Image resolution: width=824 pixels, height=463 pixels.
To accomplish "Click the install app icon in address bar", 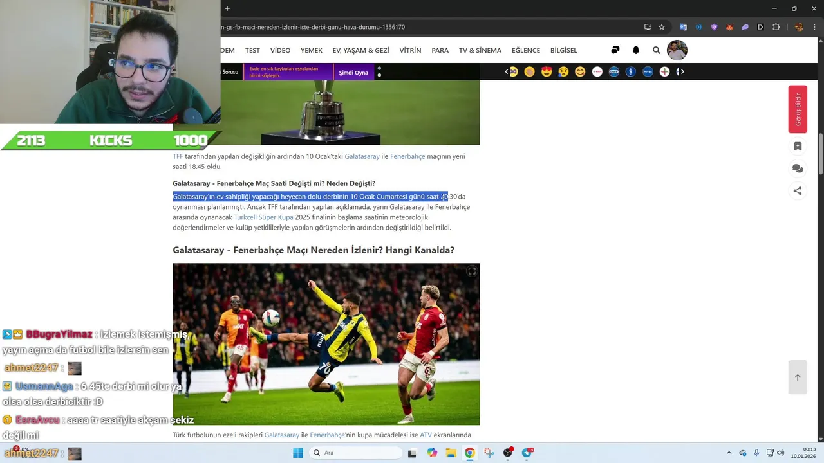I will (x=648, y=27).
